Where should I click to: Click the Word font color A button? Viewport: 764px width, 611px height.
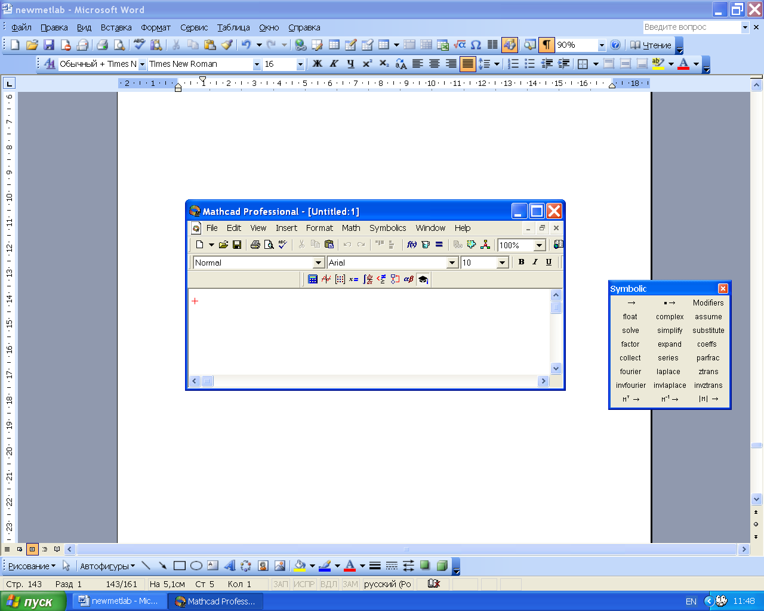click(x=684, y=64)
